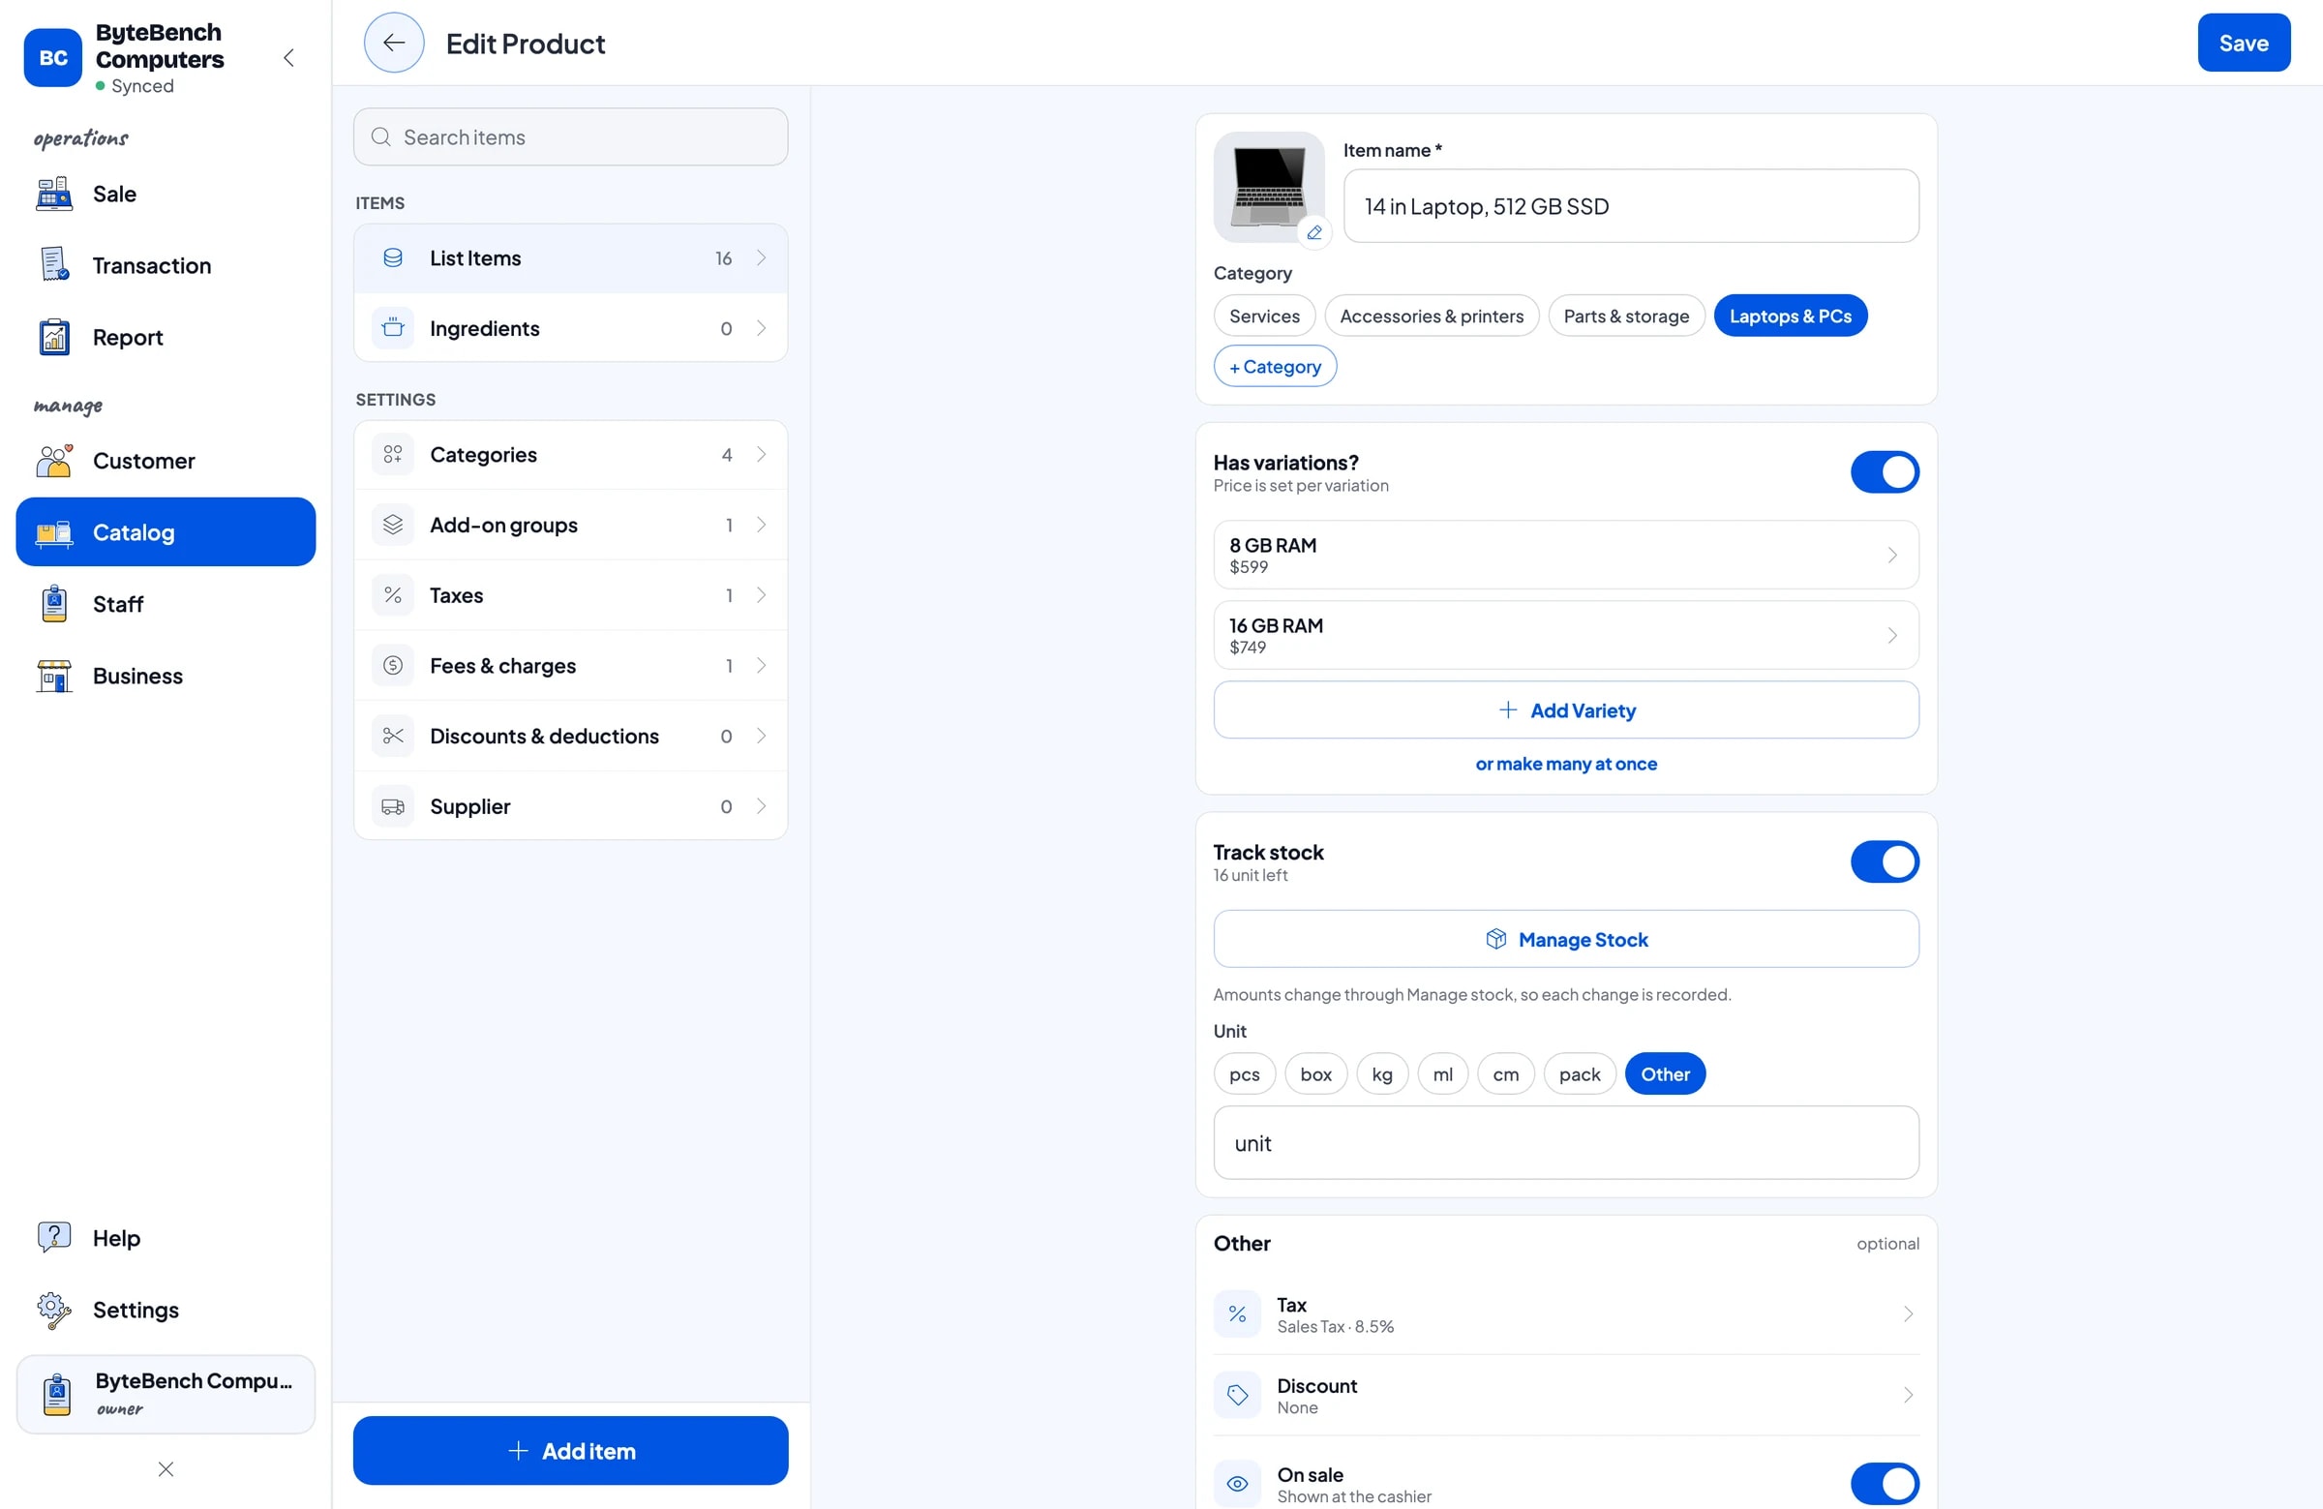Viewport: 2323px width, 1509px height.
Task: Expand the 8 GB RAM variation row
Action: coord(1565,556)
